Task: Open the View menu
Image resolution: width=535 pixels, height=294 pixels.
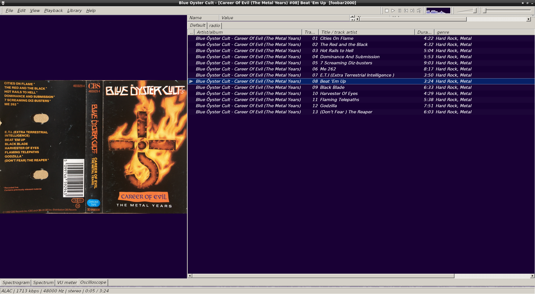Action: (35, 11)
